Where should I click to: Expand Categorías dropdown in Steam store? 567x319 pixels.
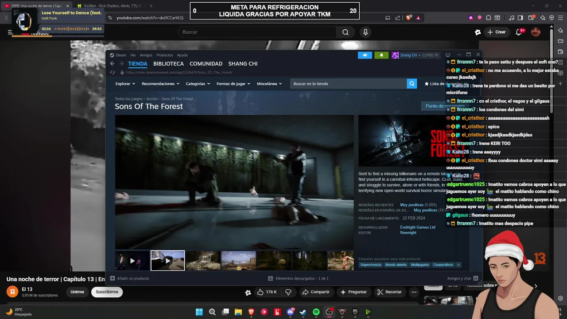[x=198, y=84]
